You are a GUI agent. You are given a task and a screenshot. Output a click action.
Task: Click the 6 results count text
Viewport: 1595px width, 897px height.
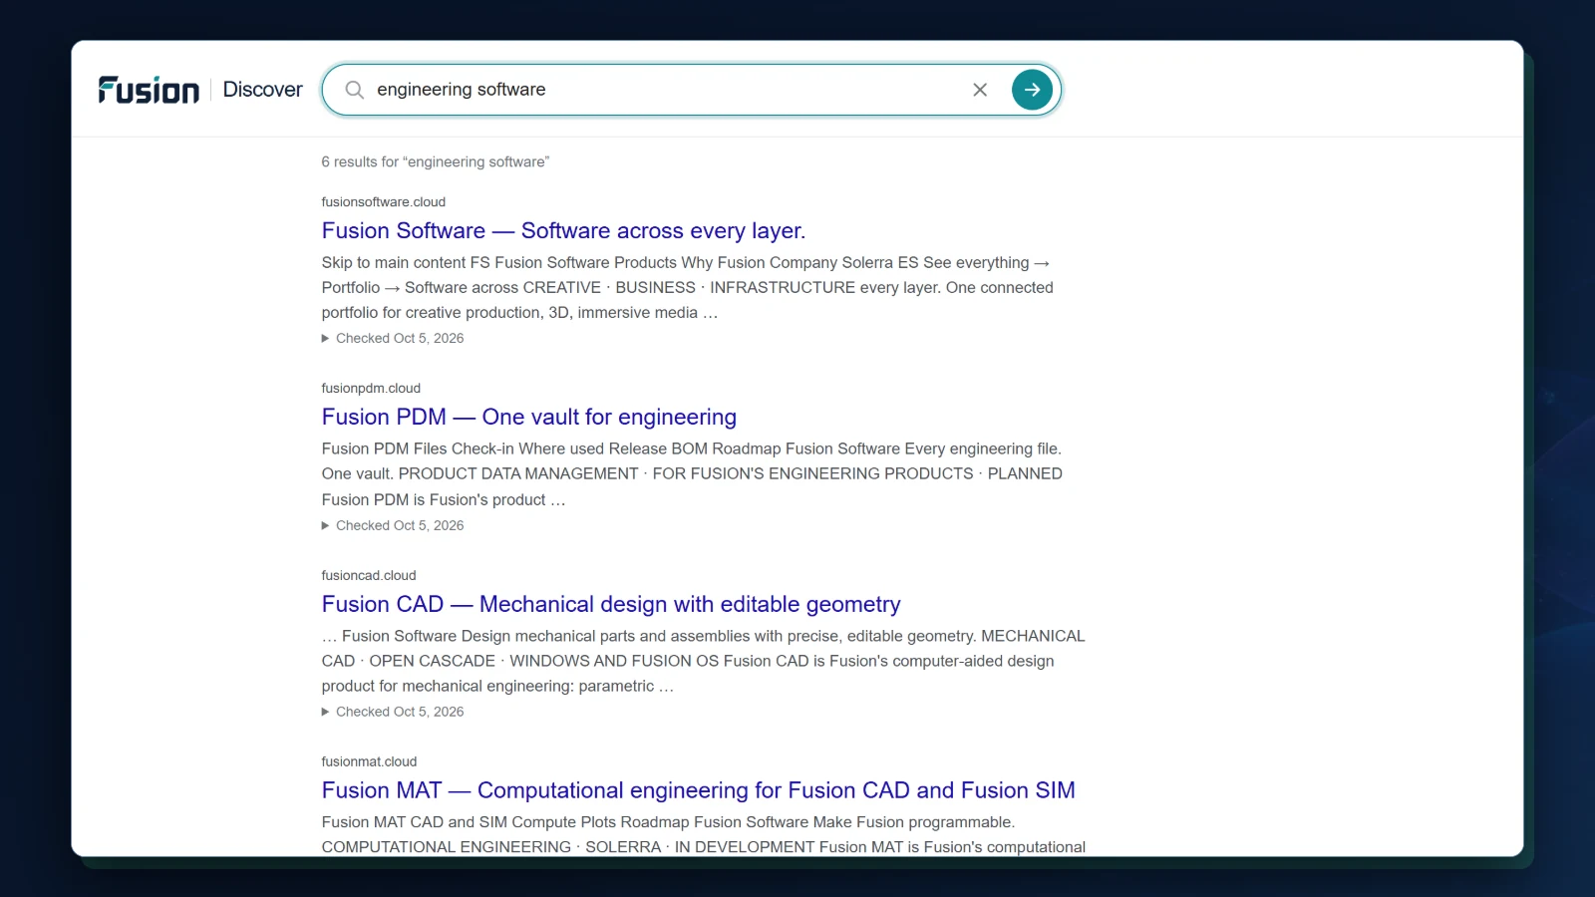435,162
